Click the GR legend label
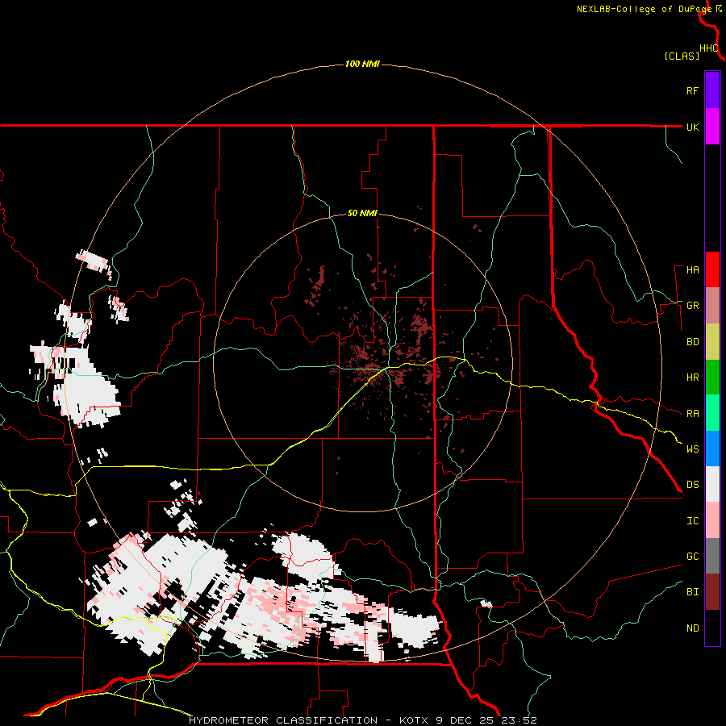 pos(692,306)
